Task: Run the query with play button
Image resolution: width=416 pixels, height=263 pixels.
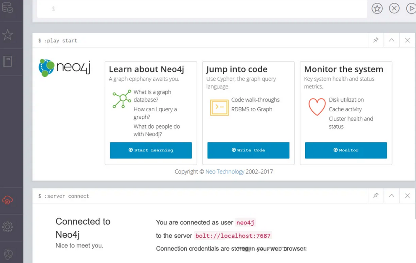Action: coord(411,8)
